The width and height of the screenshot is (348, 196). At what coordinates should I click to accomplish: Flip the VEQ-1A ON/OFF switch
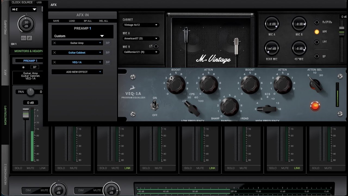155,105
